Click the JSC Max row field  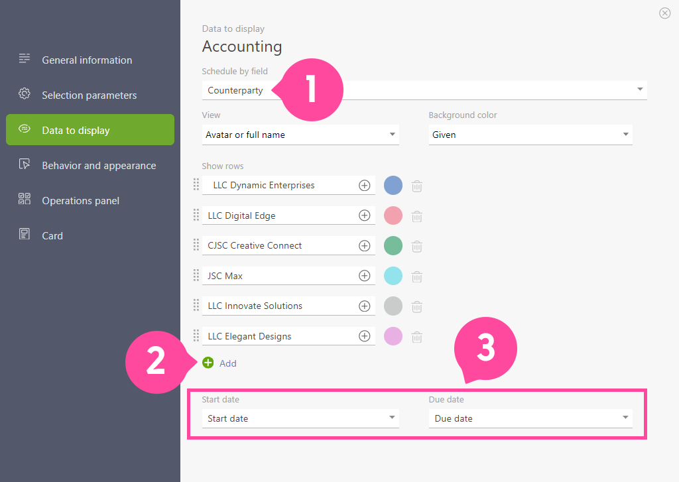(x=288, y=275)
